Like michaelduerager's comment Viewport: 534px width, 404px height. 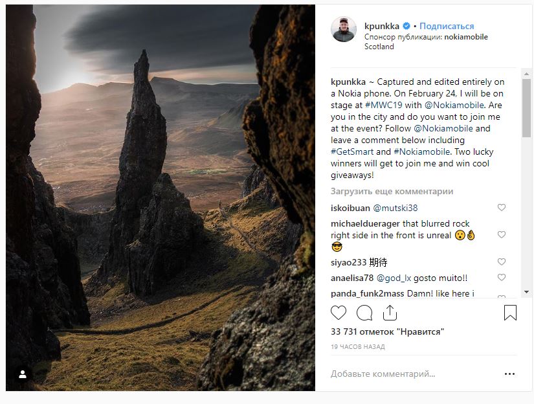[501, 235]
